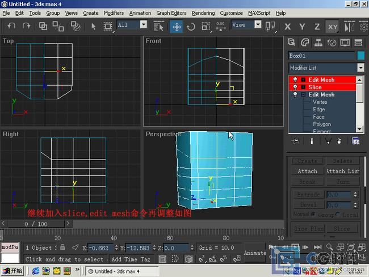Image resolution: width=369 pixels, height=277 pixels.
Task: Expand the top Edit Mesh modifier
Action: 303,80
